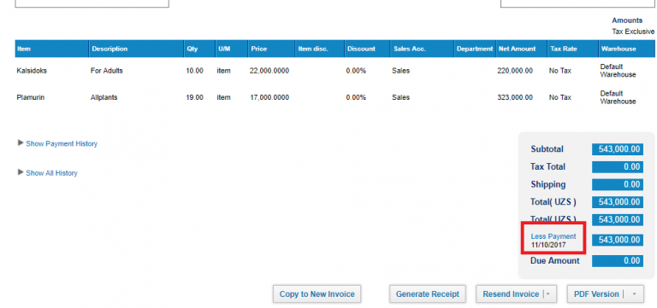Expand the Show Payment History triangle
The image size is (657, 308).
pos(21,143)
